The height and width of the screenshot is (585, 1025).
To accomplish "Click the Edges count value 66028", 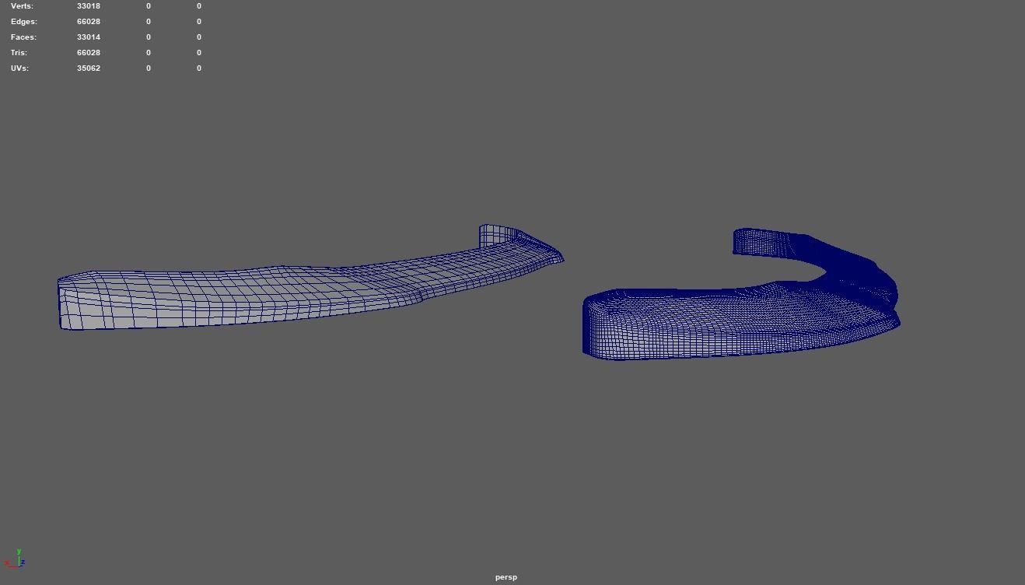I will coord(89,22).
